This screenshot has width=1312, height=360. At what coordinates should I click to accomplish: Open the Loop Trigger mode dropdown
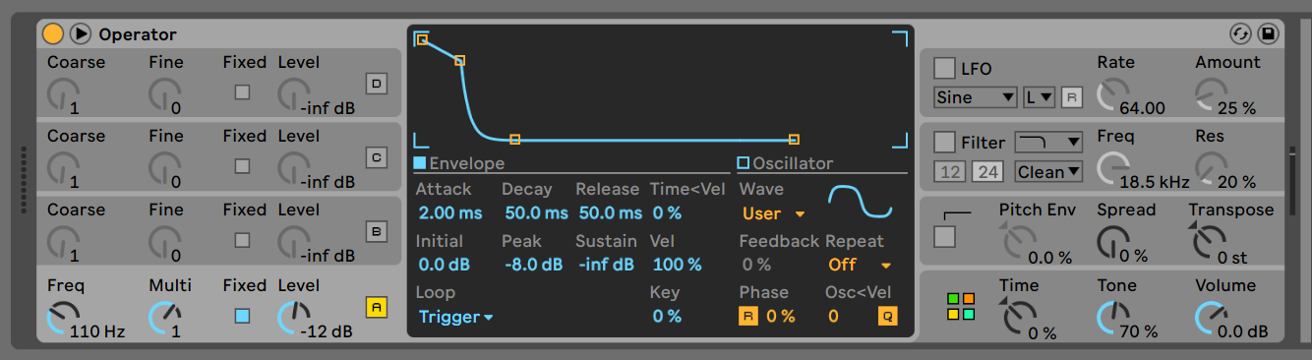[456, 317]
